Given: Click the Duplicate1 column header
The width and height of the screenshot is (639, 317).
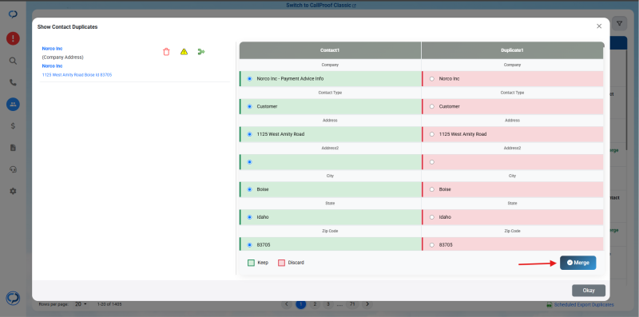Looking at the screenshot, I should [512, 50].
